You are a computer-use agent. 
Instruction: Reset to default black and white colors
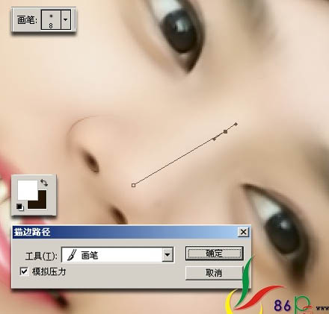(20, 207)
